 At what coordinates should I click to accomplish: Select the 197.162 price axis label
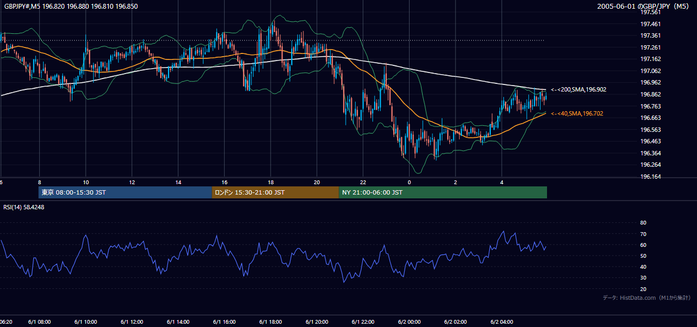650,59
